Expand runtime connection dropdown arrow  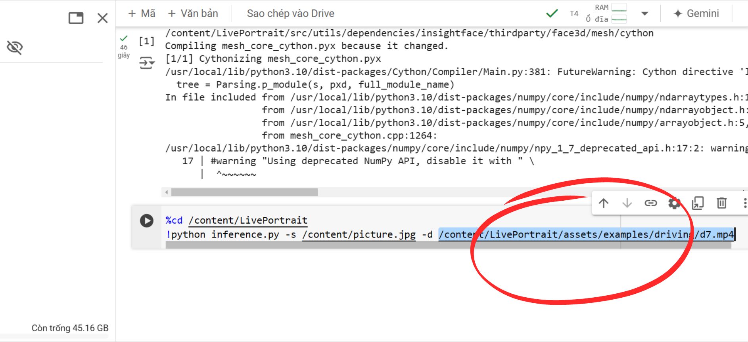645,13
